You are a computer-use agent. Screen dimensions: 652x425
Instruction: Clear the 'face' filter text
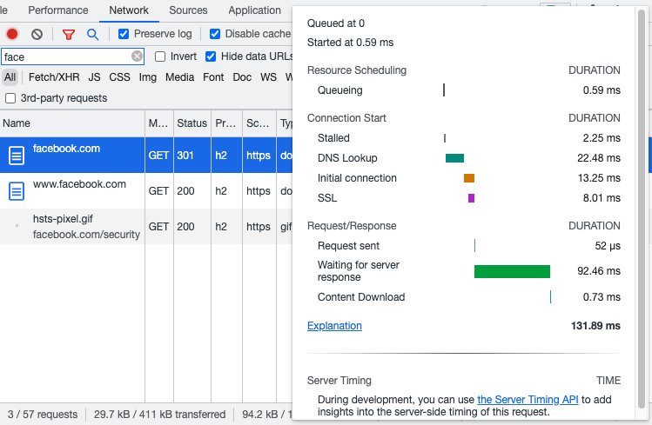click(x=137, y=56)
